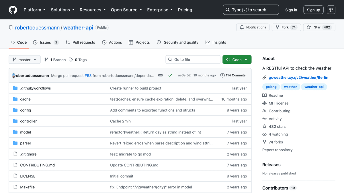Click the Go to file input
Screen dimensions: 344x193
[193, 59]
